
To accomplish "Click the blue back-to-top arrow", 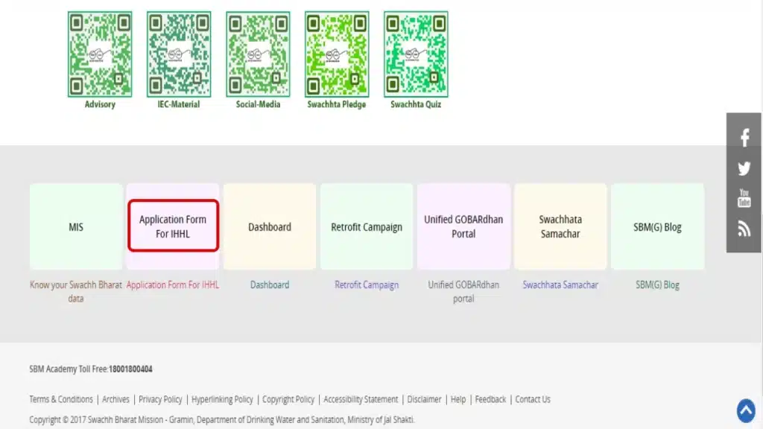I will pyautogui.click(x=745, y=410).
